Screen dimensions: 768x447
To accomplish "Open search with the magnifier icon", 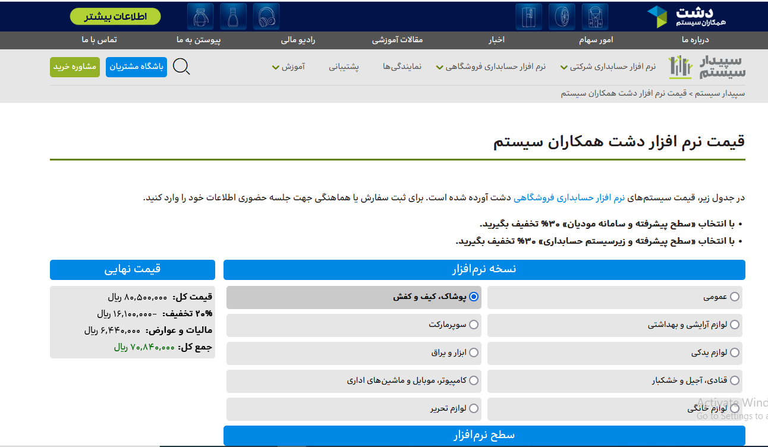I will click(x=181, y=67).
